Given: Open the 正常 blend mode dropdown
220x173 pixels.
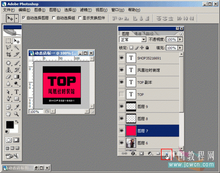Looking at the screenshot, I should (x=143, y=40).
